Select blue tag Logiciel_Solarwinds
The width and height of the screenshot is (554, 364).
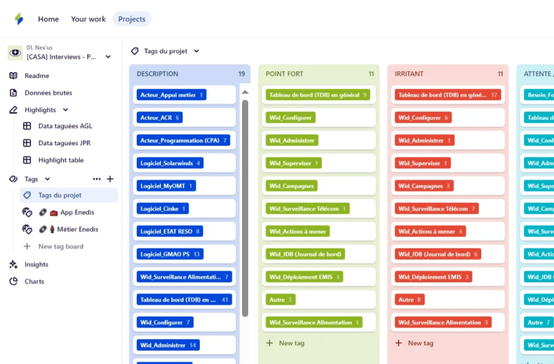point(170,163)
